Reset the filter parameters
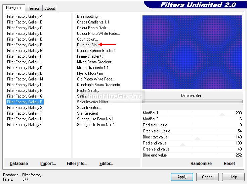This screenshot has width=247, height=184. 229,164
